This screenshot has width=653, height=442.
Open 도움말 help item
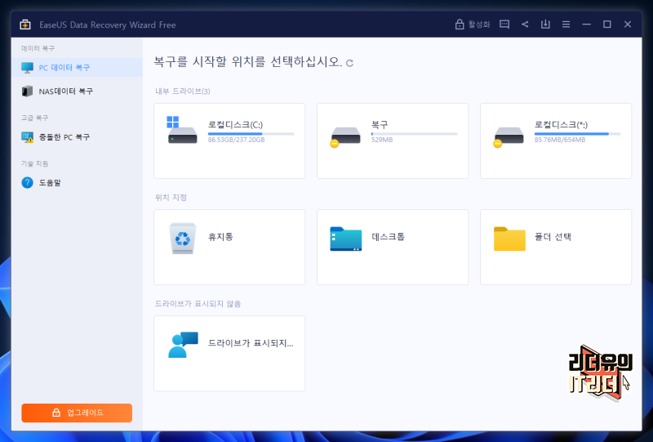[77, 183]
